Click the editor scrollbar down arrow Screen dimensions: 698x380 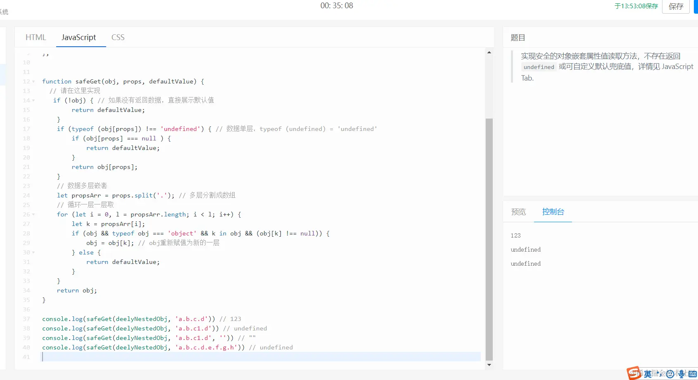click(489, 365)
